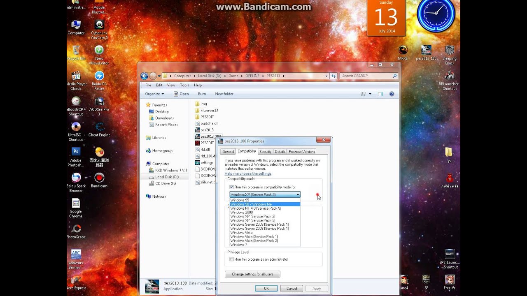Switch to the Security tab
Screen dimensions: 527x296
266,152
